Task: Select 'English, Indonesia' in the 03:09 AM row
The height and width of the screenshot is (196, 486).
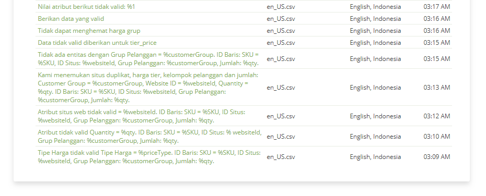Action: (375, 157)
